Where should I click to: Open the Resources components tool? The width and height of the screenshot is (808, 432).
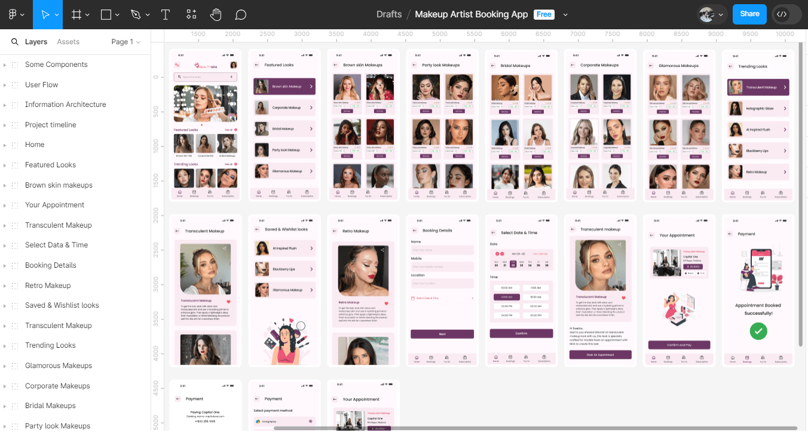click(x=191, y=14)
